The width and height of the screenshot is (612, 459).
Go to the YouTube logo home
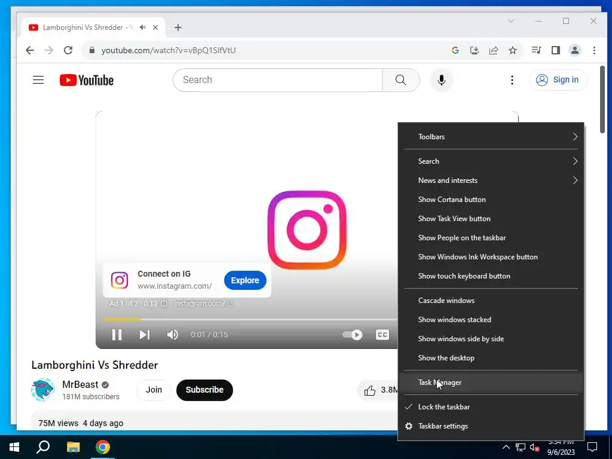pyautogui.click(x=87, y=80)
